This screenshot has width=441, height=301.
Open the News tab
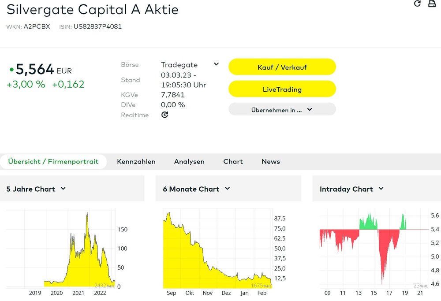click(x=271, y=162)
